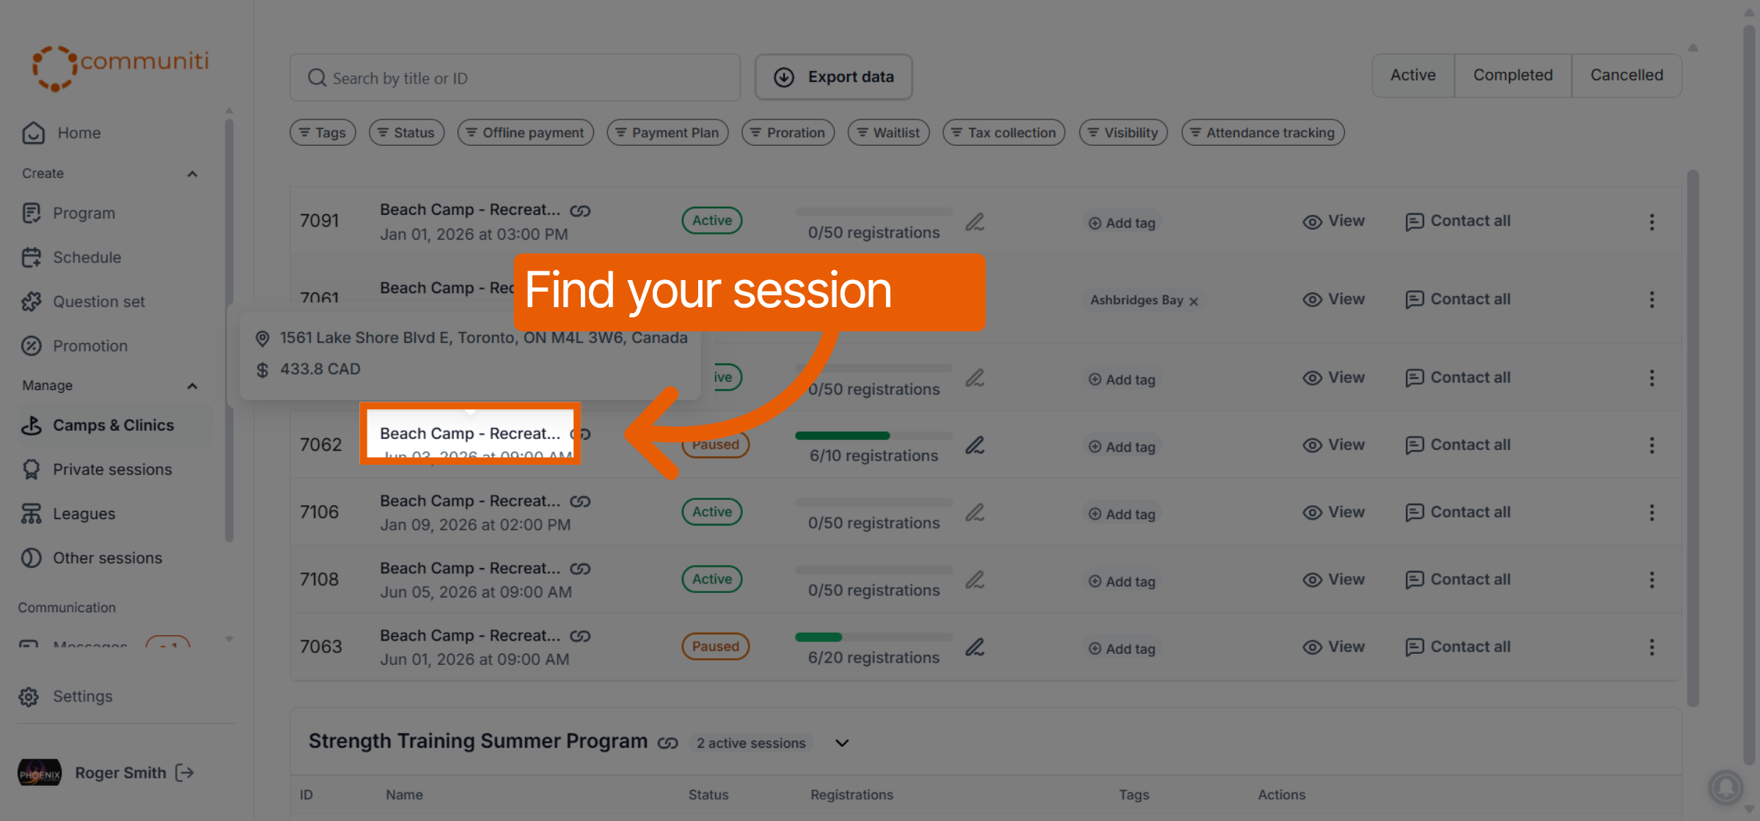Click the logout icon next to Roger Smith
The image size is (1760, 821).
coord(185,773)
